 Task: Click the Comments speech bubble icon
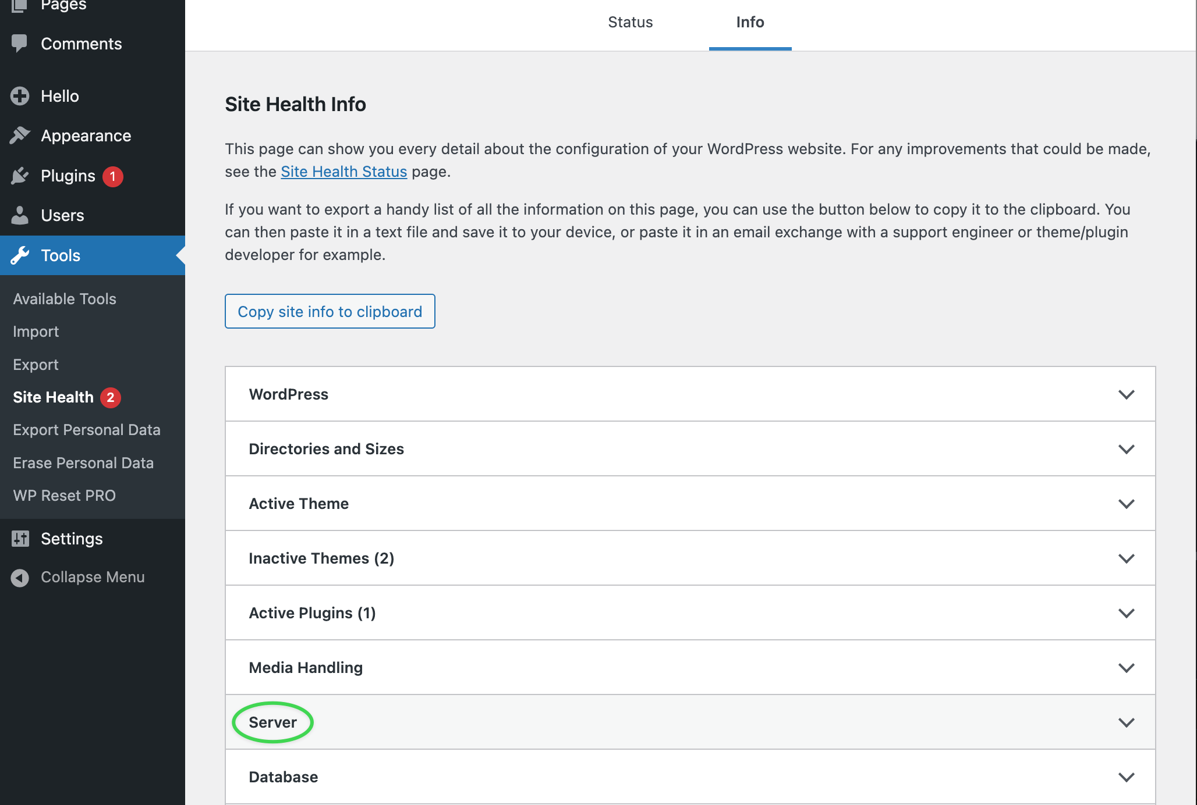[19, 44]
